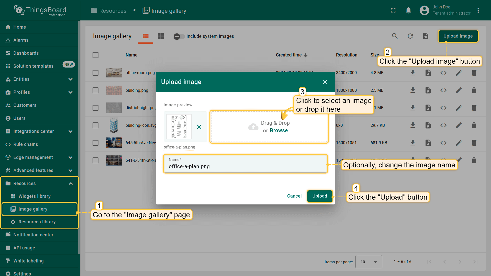
Task: Open notifications bell icon
Action: (408, 10)
